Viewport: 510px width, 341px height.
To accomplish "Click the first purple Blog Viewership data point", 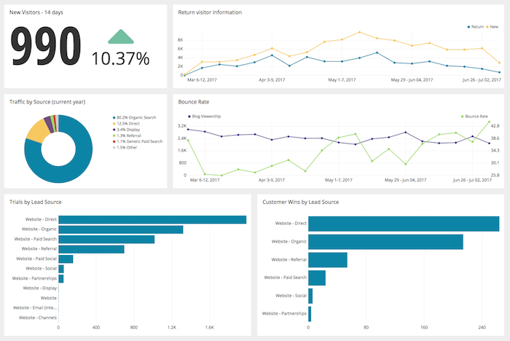I will click(x=188, y=130).
